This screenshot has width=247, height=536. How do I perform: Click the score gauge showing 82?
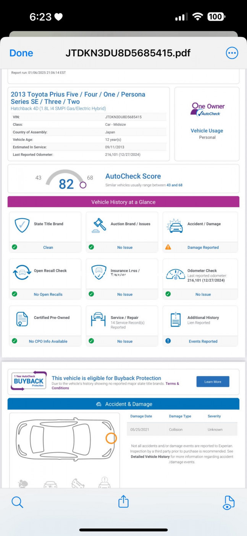pyautogui.click(x=66, y=180)
